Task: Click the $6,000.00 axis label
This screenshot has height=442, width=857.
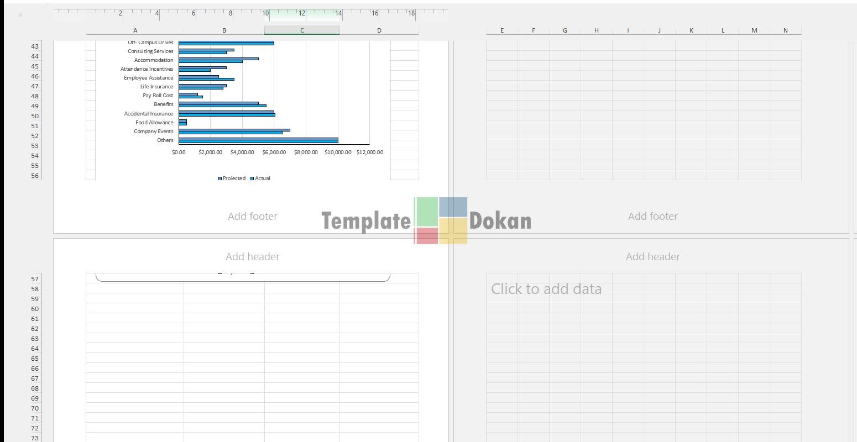Action: pos(274,152)
